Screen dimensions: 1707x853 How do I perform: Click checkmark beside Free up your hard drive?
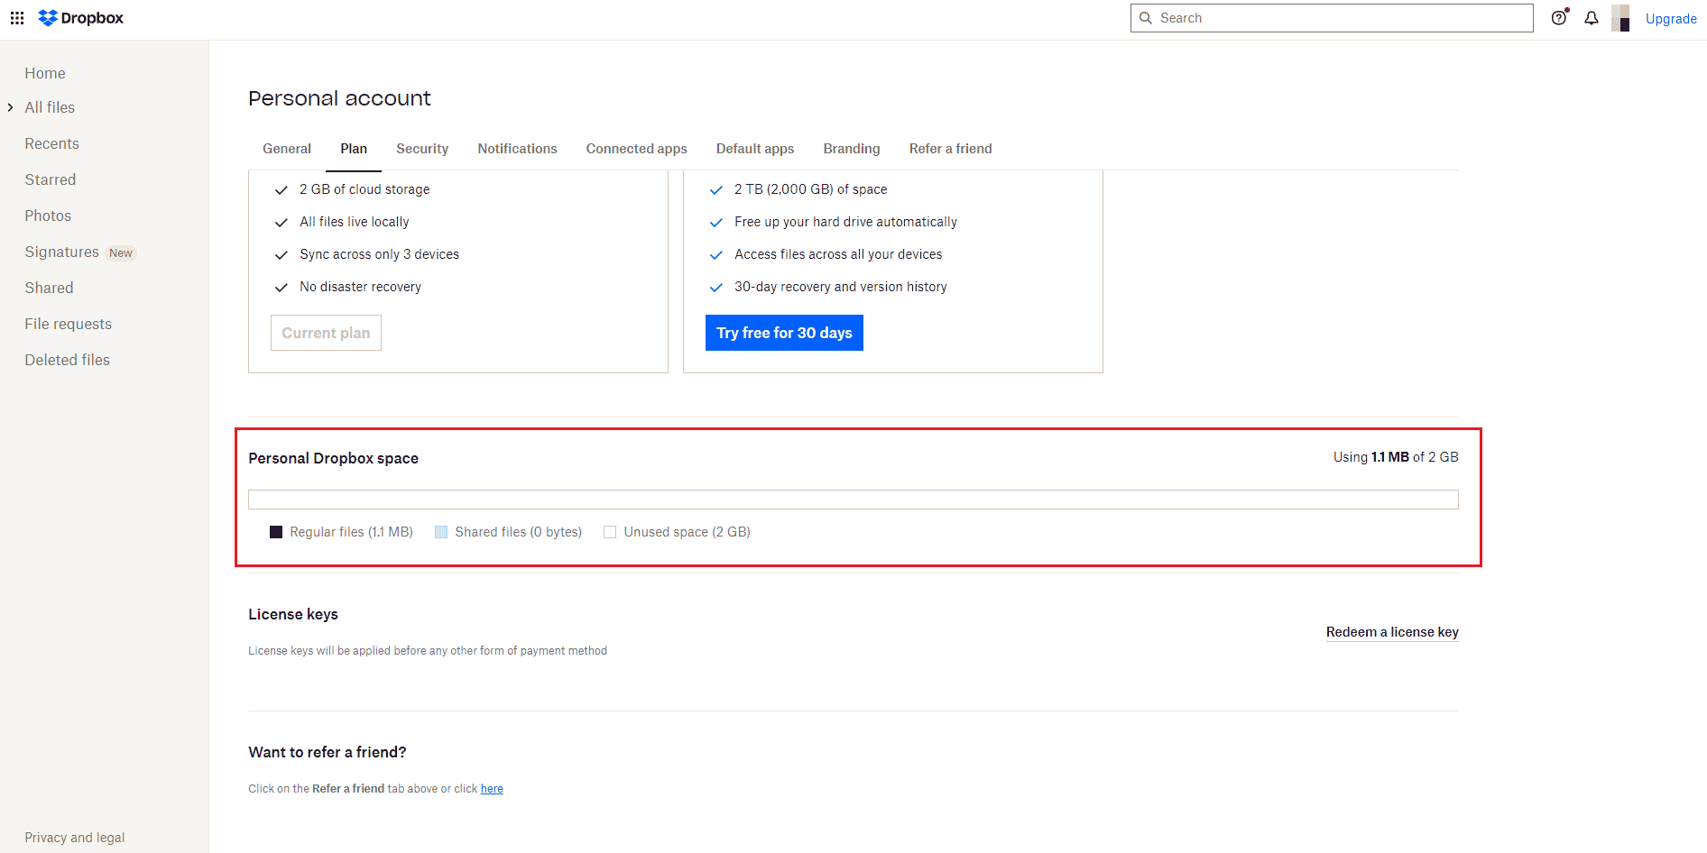[x=716, y=223]
